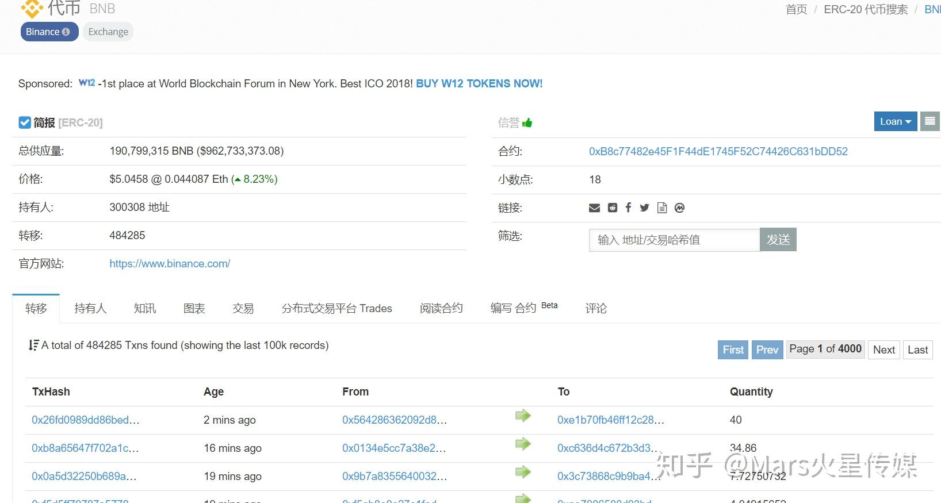Open the gray hamburger list menu
The width and height of the screenshot is (941, 503).
(x=929, y=121)
